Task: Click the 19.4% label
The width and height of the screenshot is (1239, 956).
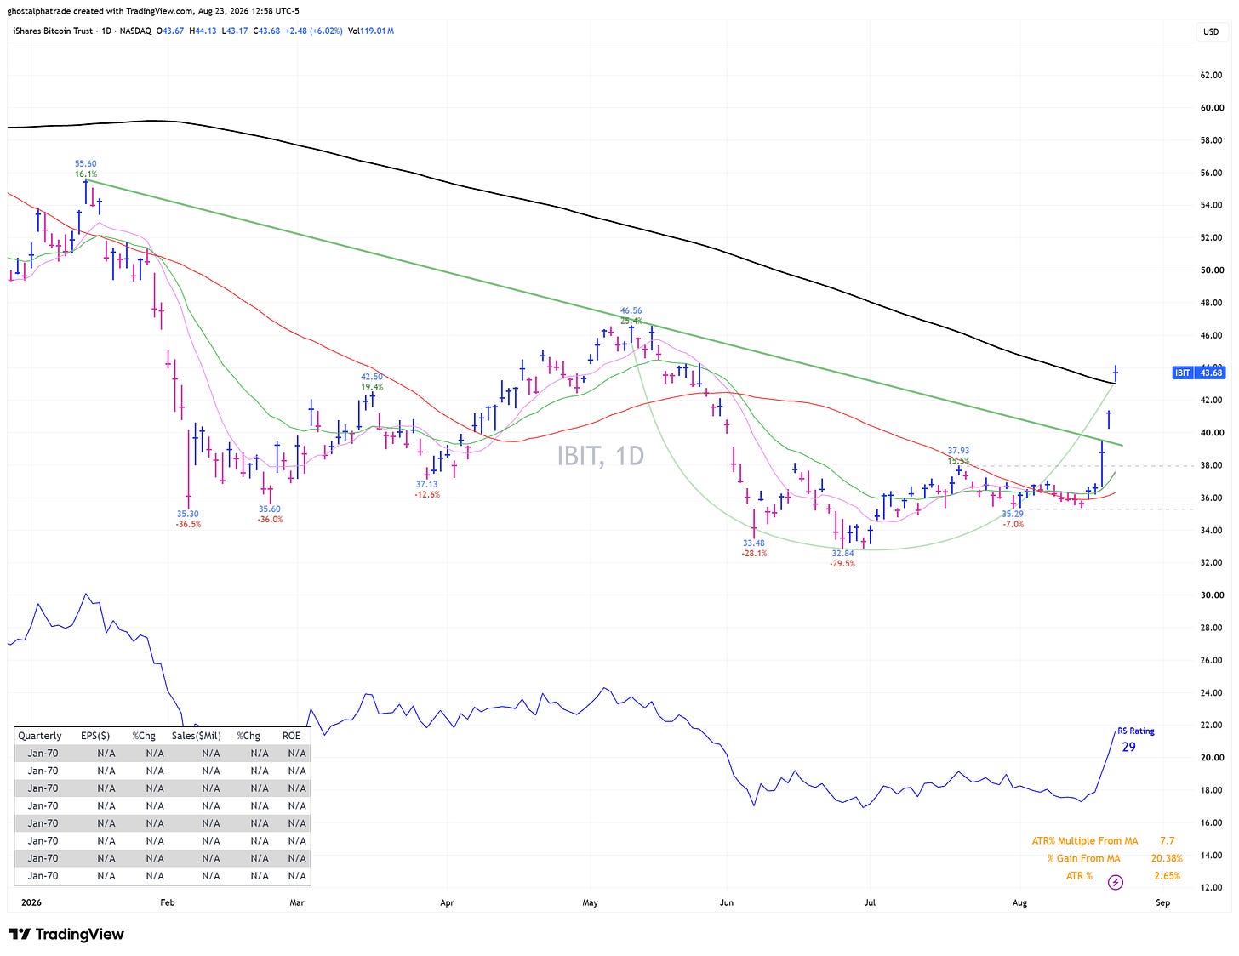Action: tap(372, 387)
